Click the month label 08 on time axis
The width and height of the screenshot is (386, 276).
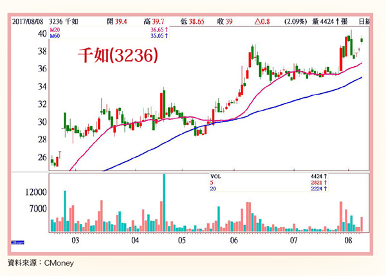(x=348, y=241)
